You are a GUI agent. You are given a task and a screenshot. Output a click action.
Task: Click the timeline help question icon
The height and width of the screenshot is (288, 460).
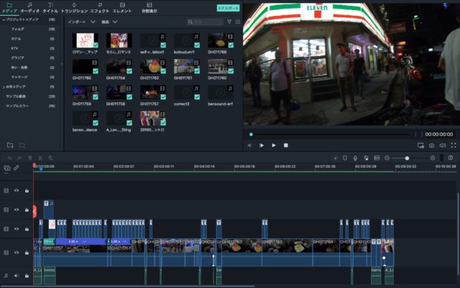tap(451, 158)
